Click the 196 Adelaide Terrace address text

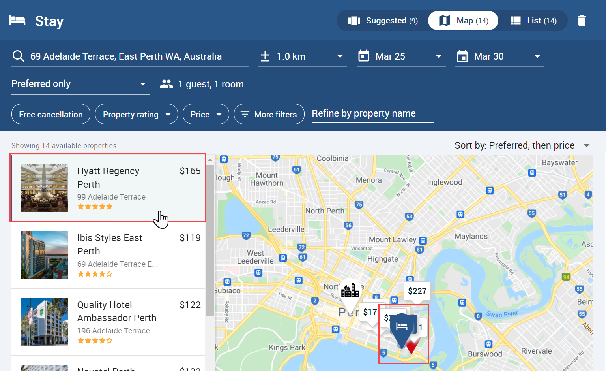pos(114,331)
